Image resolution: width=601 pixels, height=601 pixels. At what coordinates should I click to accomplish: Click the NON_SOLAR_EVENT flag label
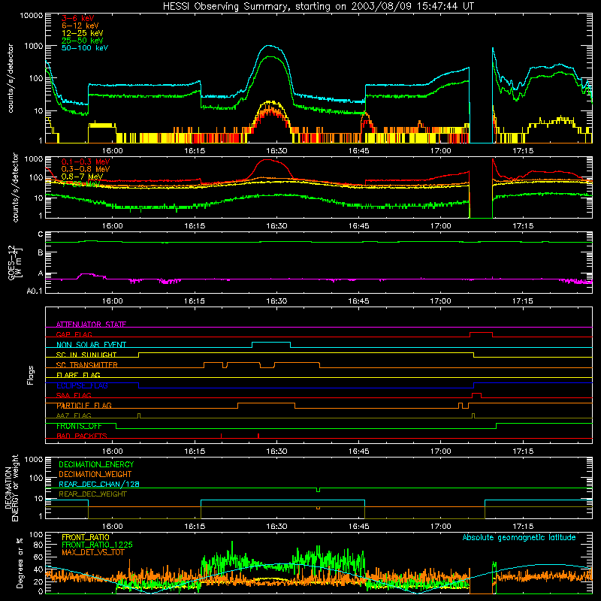tap(91, 345)
